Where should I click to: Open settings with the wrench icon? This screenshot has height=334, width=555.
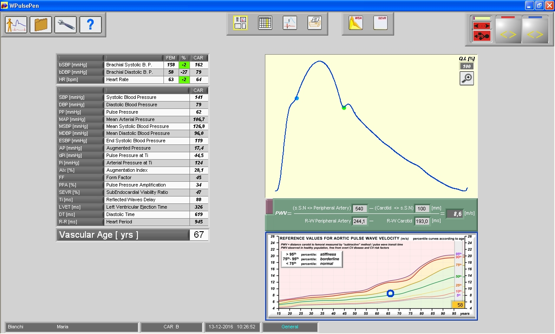[x=65, y=25]
